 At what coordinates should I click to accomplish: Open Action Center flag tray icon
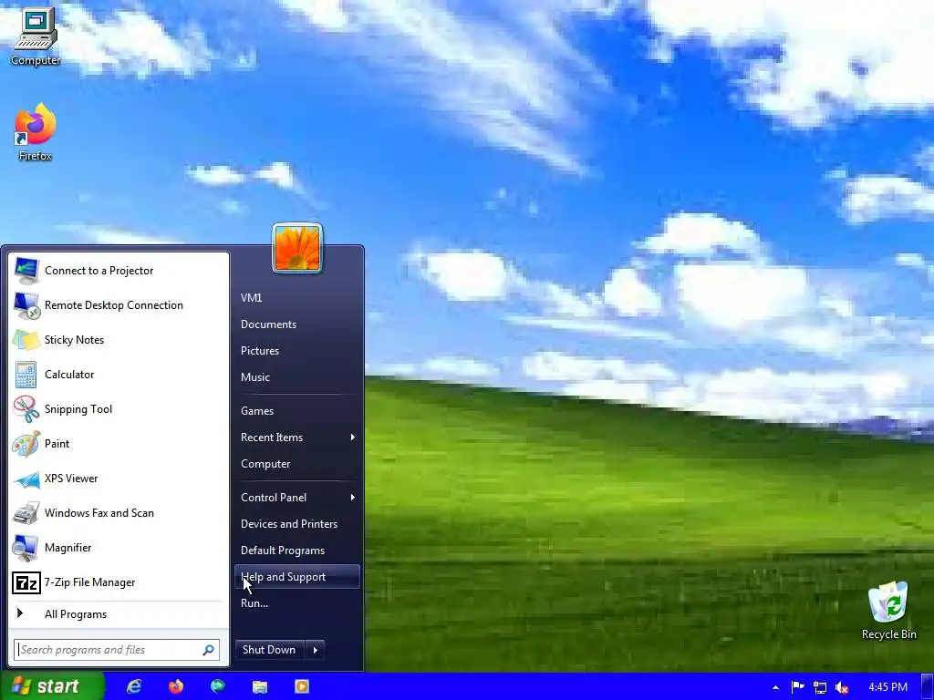coord(797,687)
